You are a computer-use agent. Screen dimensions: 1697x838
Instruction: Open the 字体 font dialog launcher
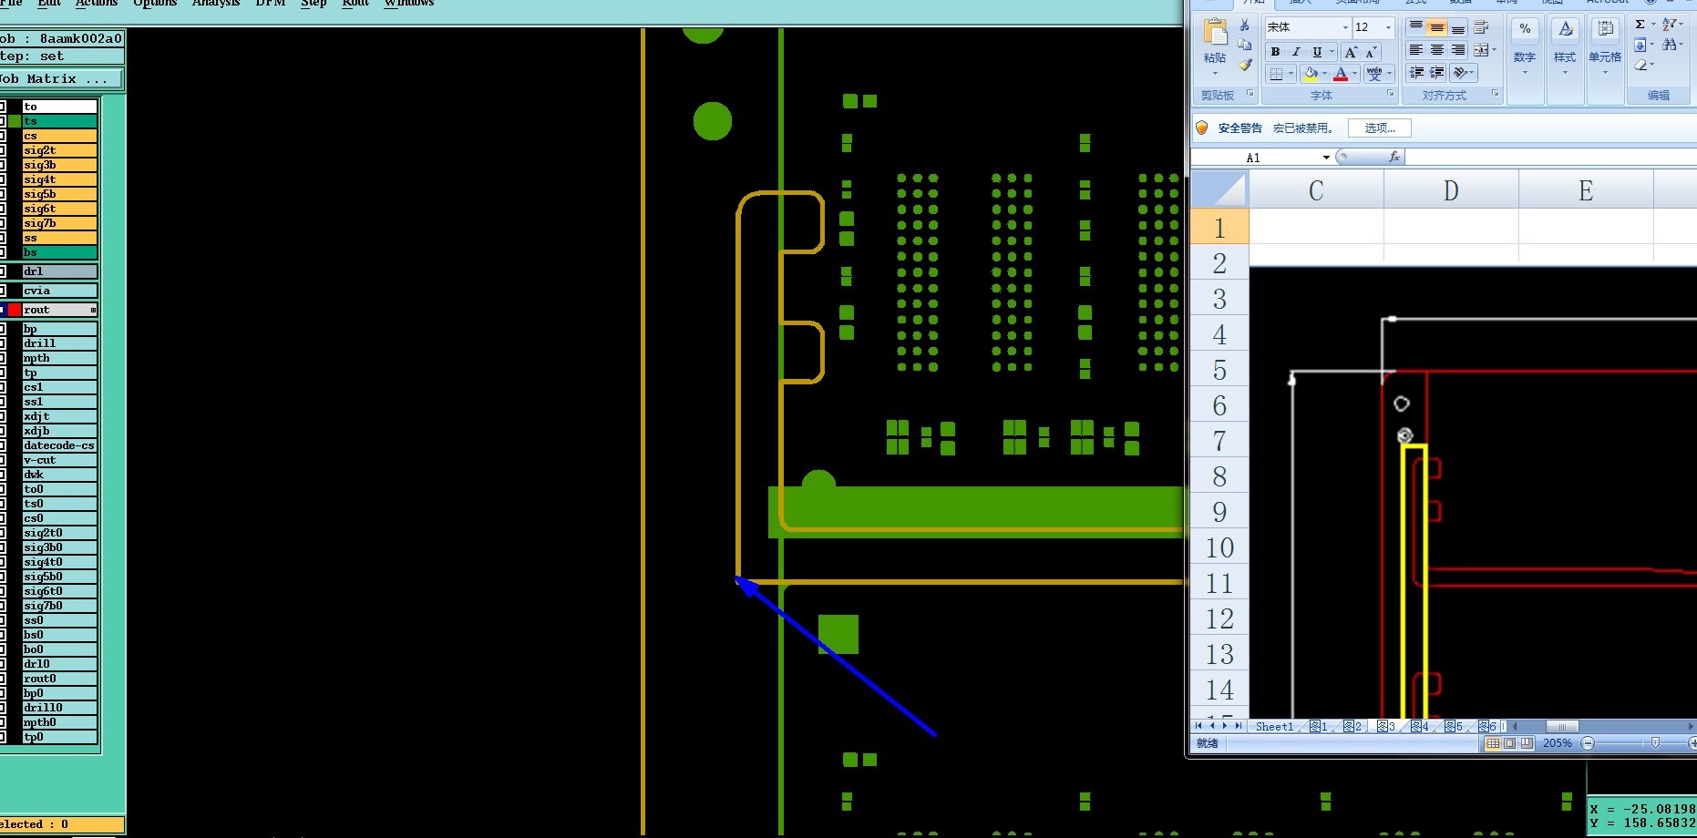1391,94
